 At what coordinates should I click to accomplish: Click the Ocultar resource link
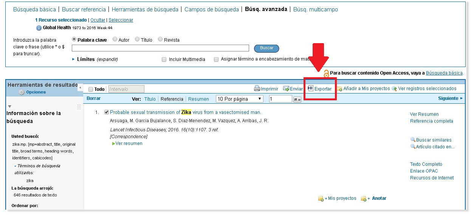tap(98, 20)
